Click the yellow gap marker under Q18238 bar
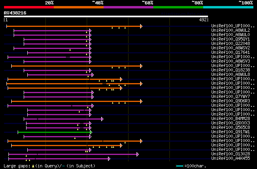 click(x=87, y=72)
